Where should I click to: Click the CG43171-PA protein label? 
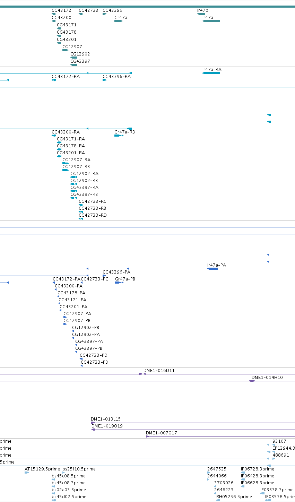pos(72,300)
